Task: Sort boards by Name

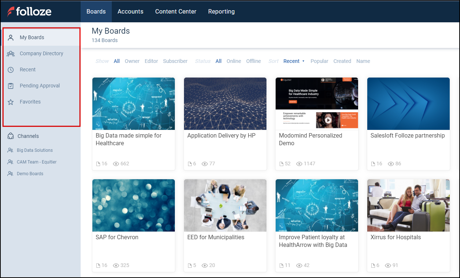Action: (363, 61)
